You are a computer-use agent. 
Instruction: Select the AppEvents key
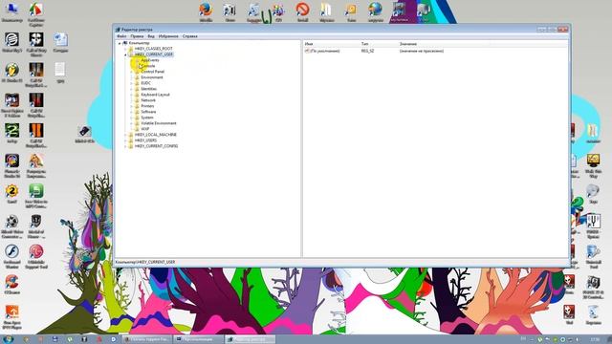[150, 60]
